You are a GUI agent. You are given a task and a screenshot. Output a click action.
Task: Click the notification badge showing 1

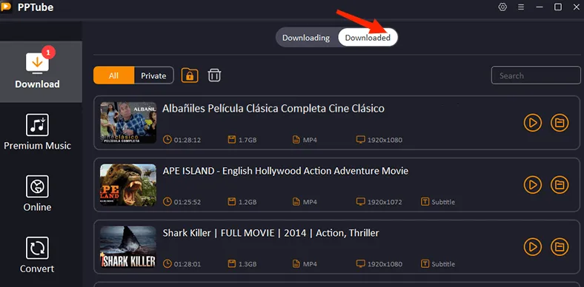[48, 53]
